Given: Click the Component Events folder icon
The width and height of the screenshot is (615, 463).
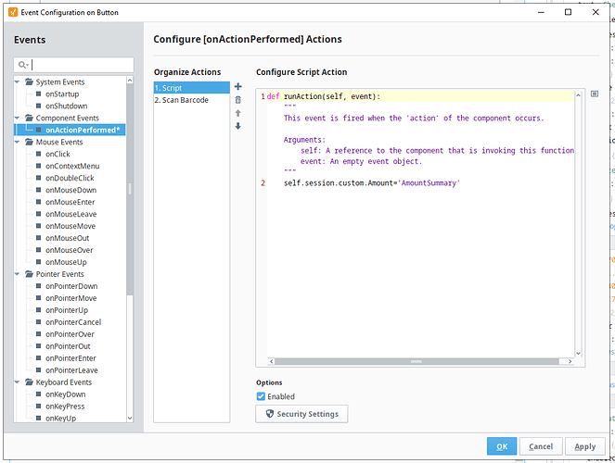Looking at the screenshot, I should [29, 118].
